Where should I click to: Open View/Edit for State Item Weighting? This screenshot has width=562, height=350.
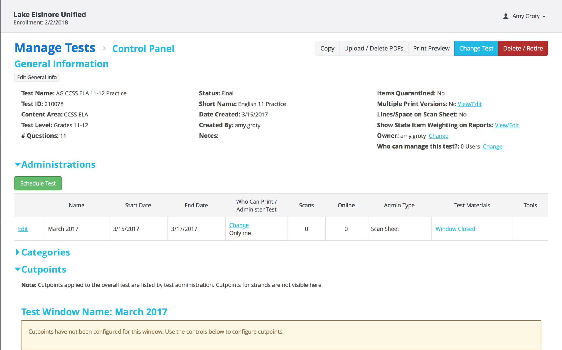click(507, 125)
